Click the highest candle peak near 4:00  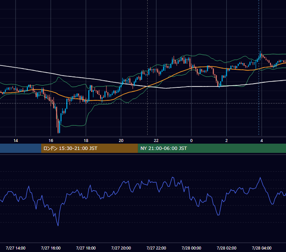(x=260, y=55)
